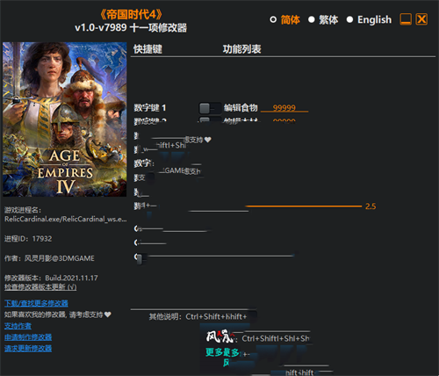Click the Build.2021.11.17 version text
The image size is (439, 376).
pos(71,278)
